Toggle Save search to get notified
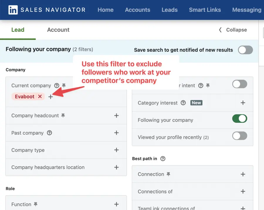This screenshot has height=210, width=264. point(245,50)
